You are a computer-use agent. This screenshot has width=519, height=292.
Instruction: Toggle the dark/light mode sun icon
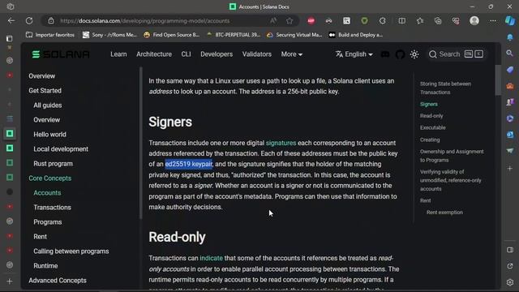tap(414, 54)
